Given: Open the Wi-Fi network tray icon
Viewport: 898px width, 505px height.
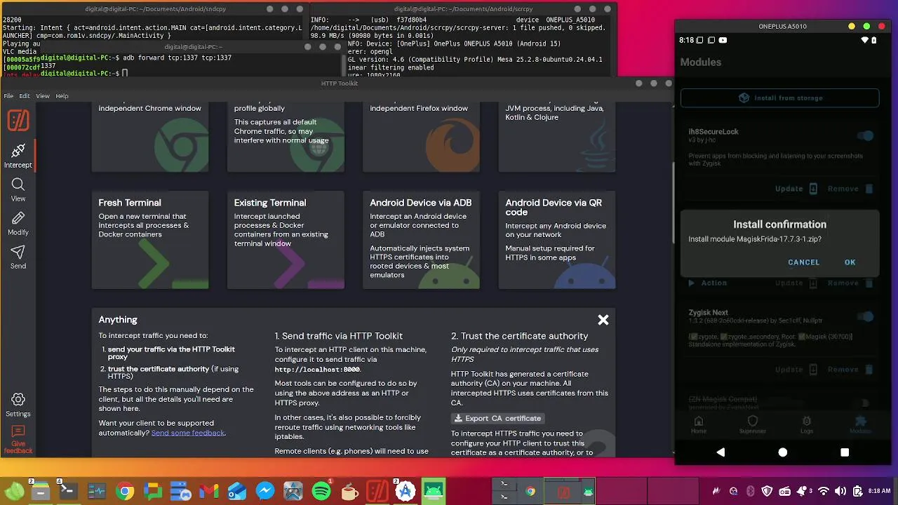Looking at the screenshot, I should pyautogui.click(x=824, y=491).
